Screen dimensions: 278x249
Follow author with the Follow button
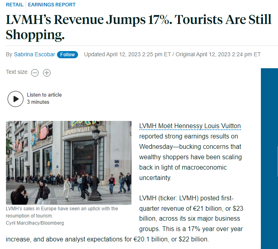coord(67,55)
